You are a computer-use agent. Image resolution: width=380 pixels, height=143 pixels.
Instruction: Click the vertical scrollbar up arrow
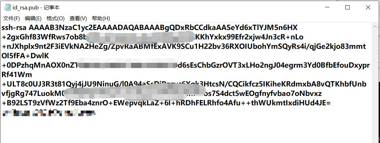pyautogui.click(x=375, y=26)
